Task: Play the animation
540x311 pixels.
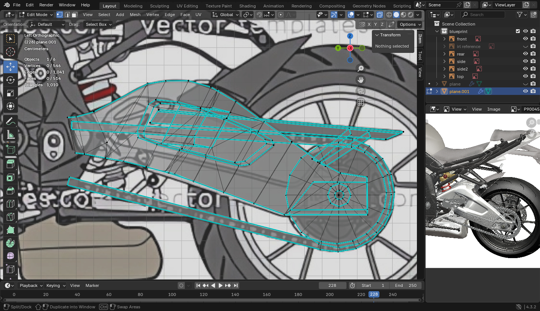Action: point(221,285)
